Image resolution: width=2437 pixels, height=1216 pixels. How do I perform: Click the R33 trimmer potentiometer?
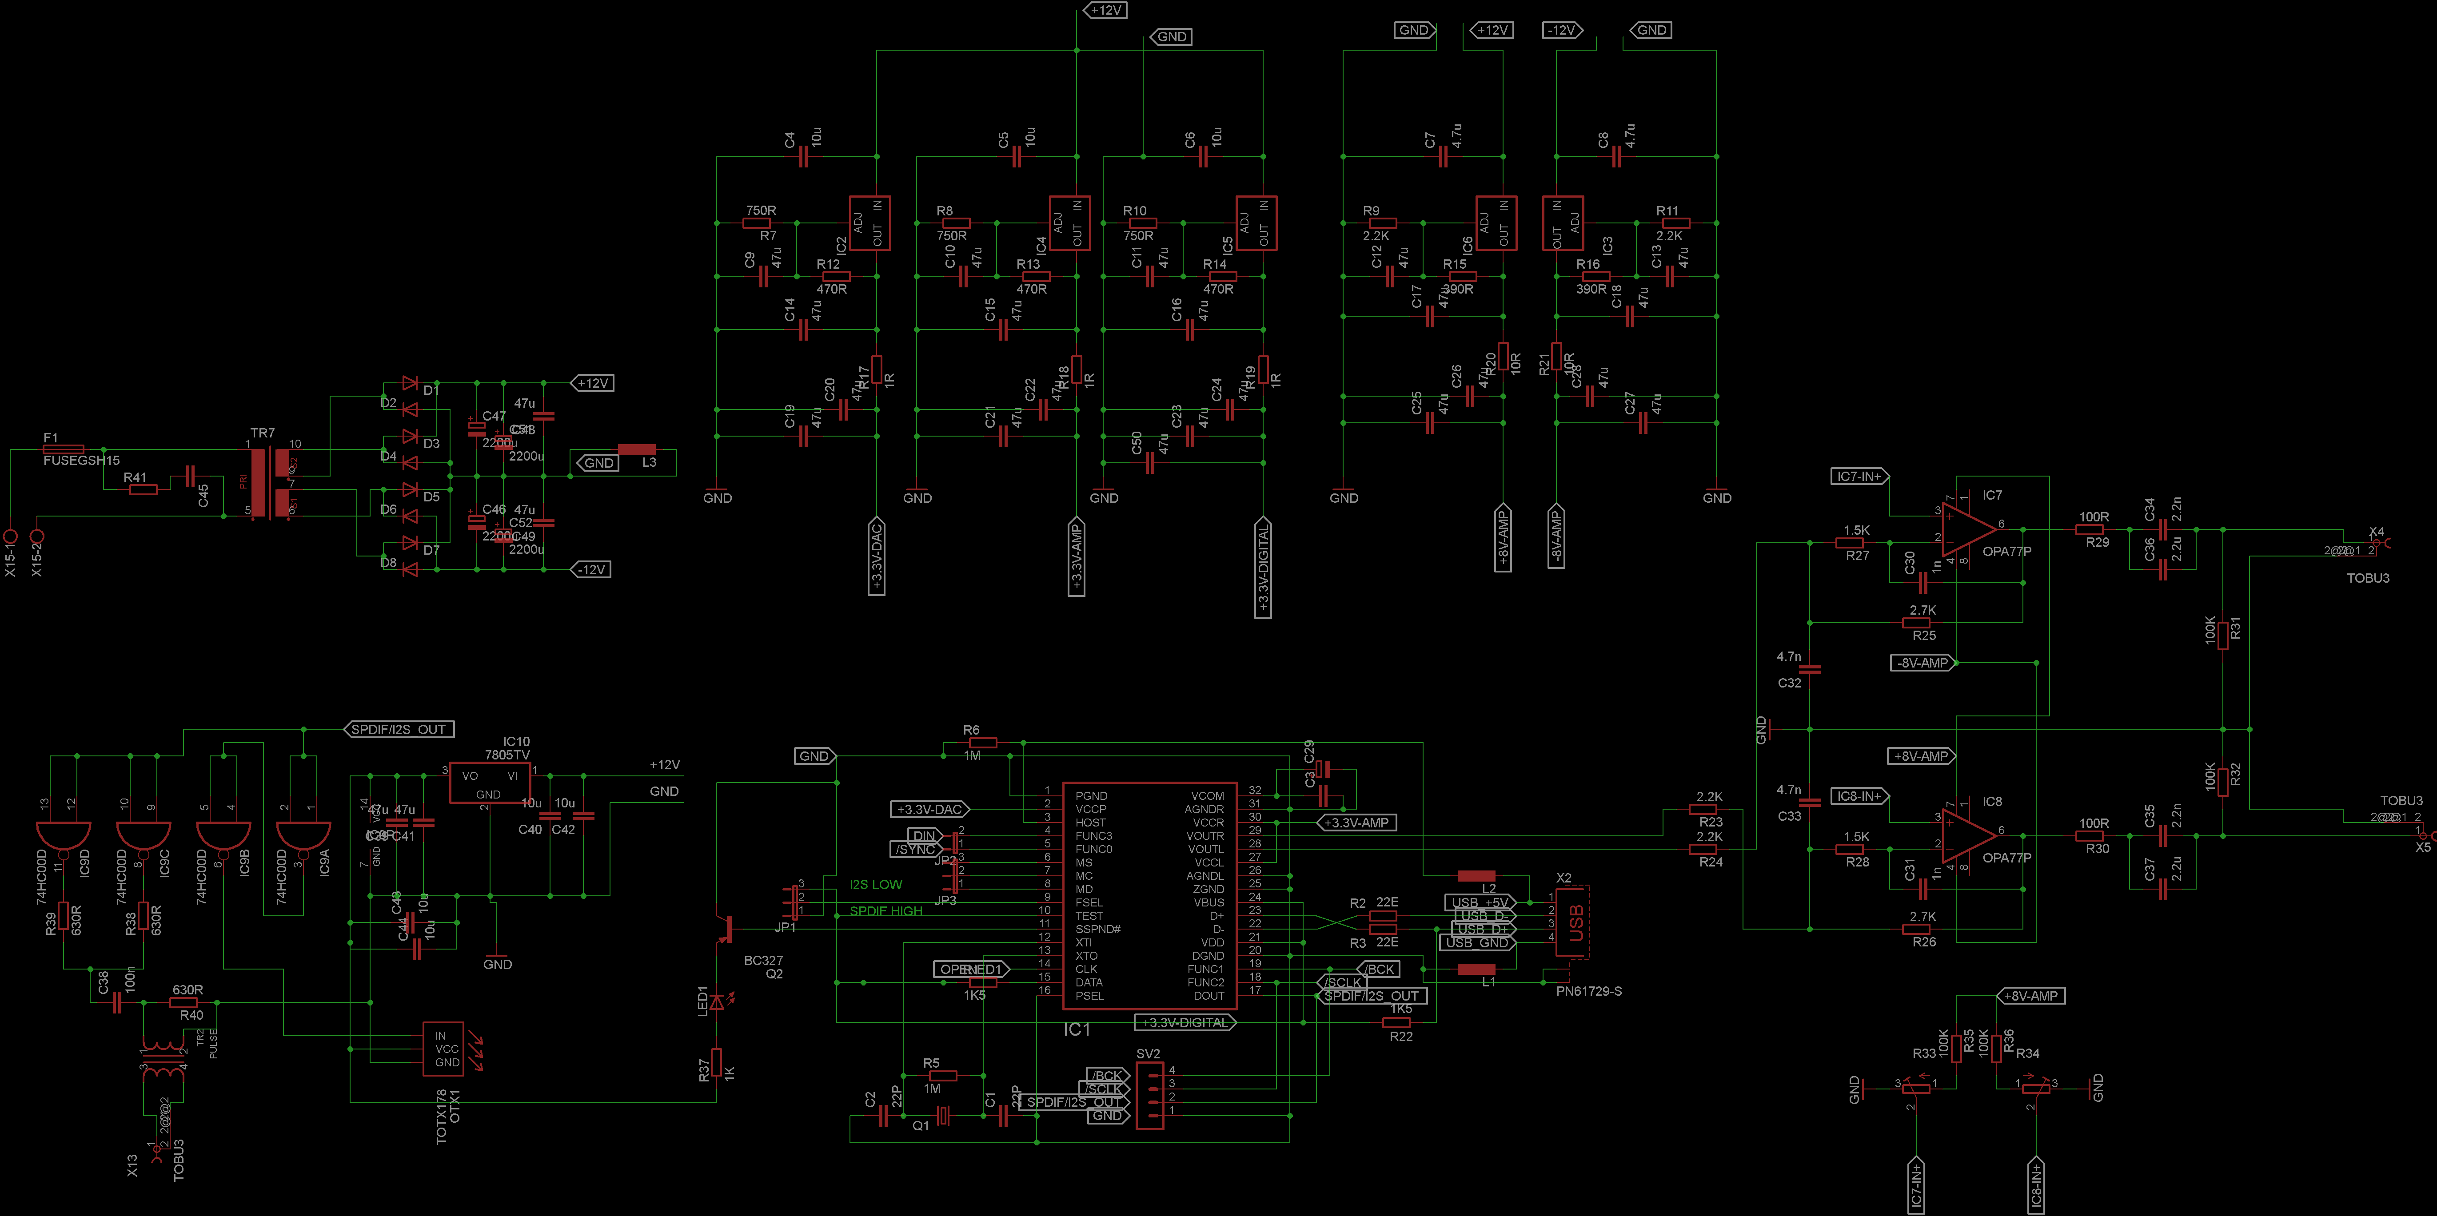1916,1089
